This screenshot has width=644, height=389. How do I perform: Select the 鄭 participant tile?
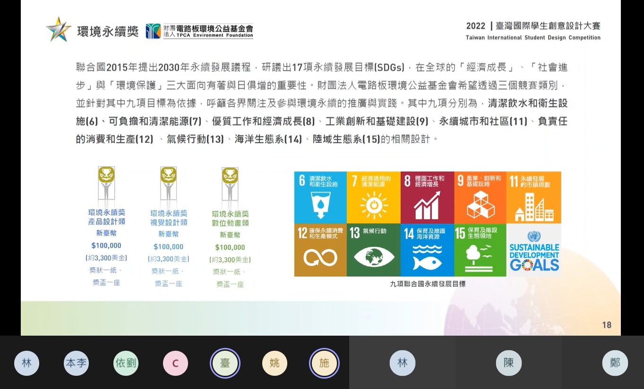(x=615, y=363)
